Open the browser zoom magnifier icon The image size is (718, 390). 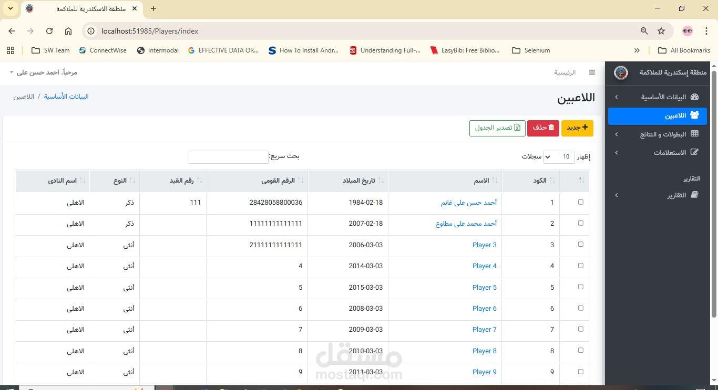[644, 31]
